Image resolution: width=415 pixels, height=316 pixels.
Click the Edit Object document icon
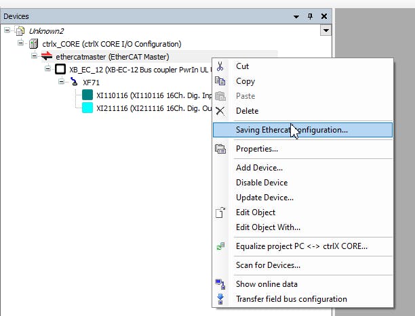tap(220, 212)
